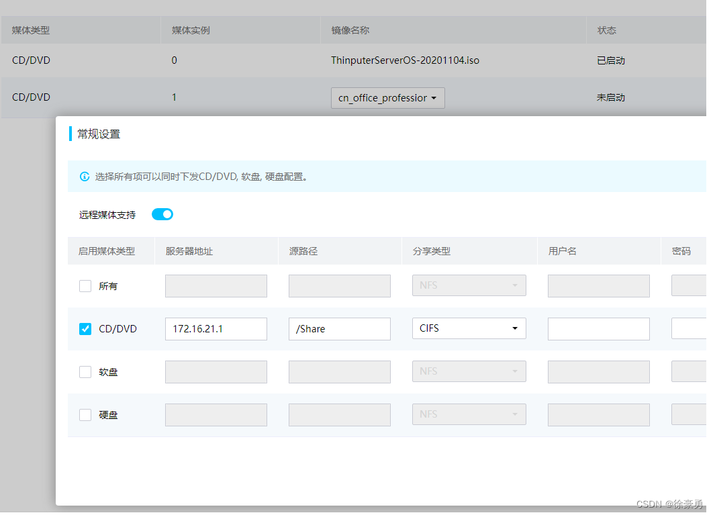Screen dimensions: 713x515
Task: Check the 所有 media type checkbox
Action: [85, 286]
